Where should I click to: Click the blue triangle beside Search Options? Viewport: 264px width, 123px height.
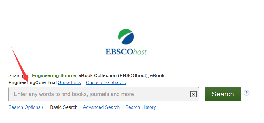pyautogui.click(x=42, y=107)
